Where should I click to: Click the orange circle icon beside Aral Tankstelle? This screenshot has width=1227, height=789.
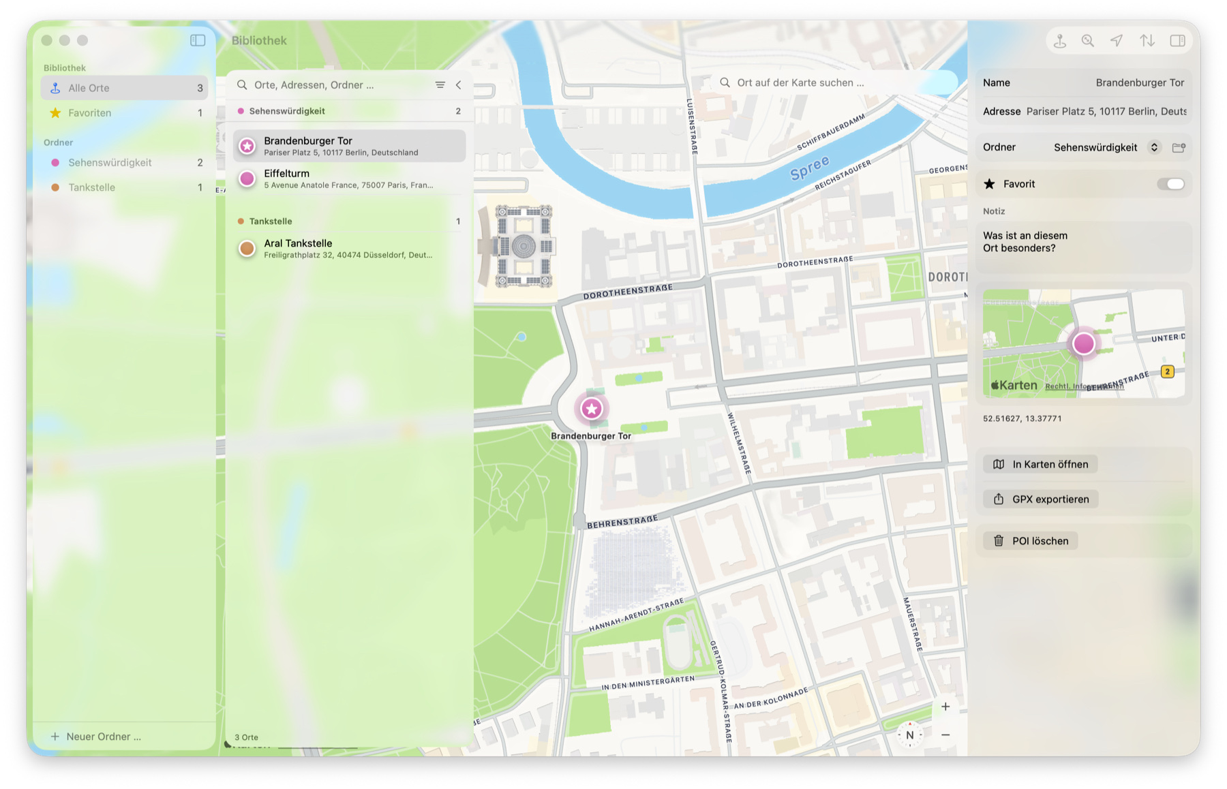[247, 249]
